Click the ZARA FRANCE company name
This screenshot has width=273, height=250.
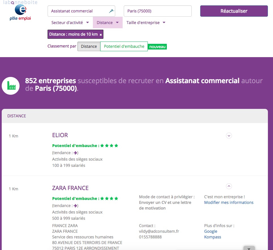tap(70, 188)
